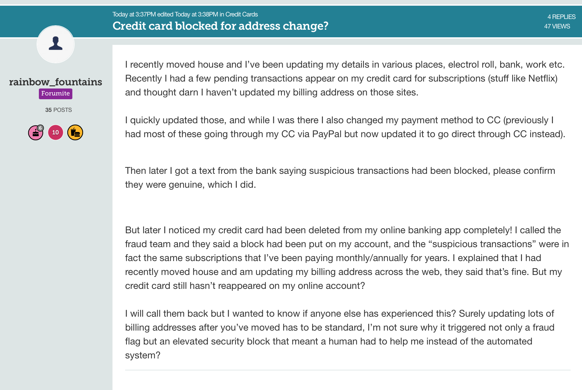Click the paragraph starting "But later I noticed"
Screen dimensions: 582x390
coord(347,258)
